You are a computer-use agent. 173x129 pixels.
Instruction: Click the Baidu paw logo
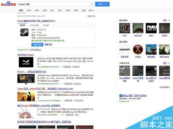(x=9, y=4)
